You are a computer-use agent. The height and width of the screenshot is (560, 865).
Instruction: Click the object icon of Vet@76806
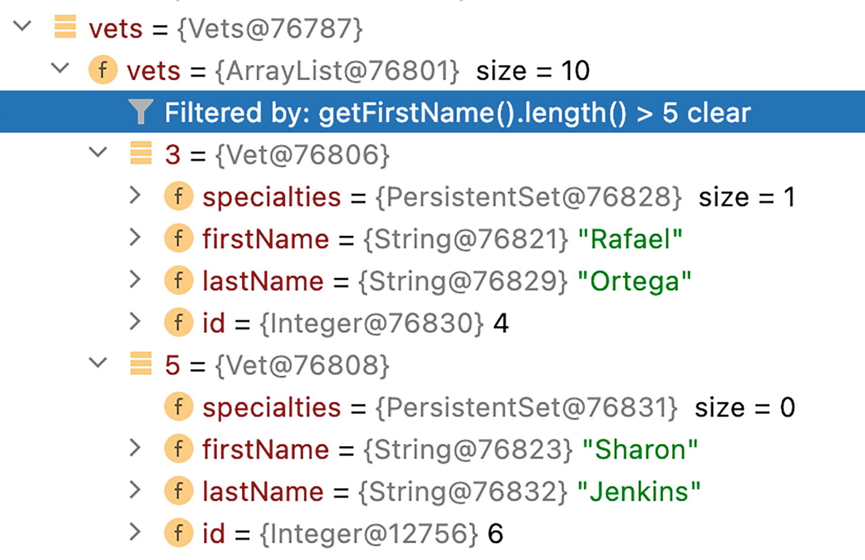pyautogui.click(x=141, y=154)
